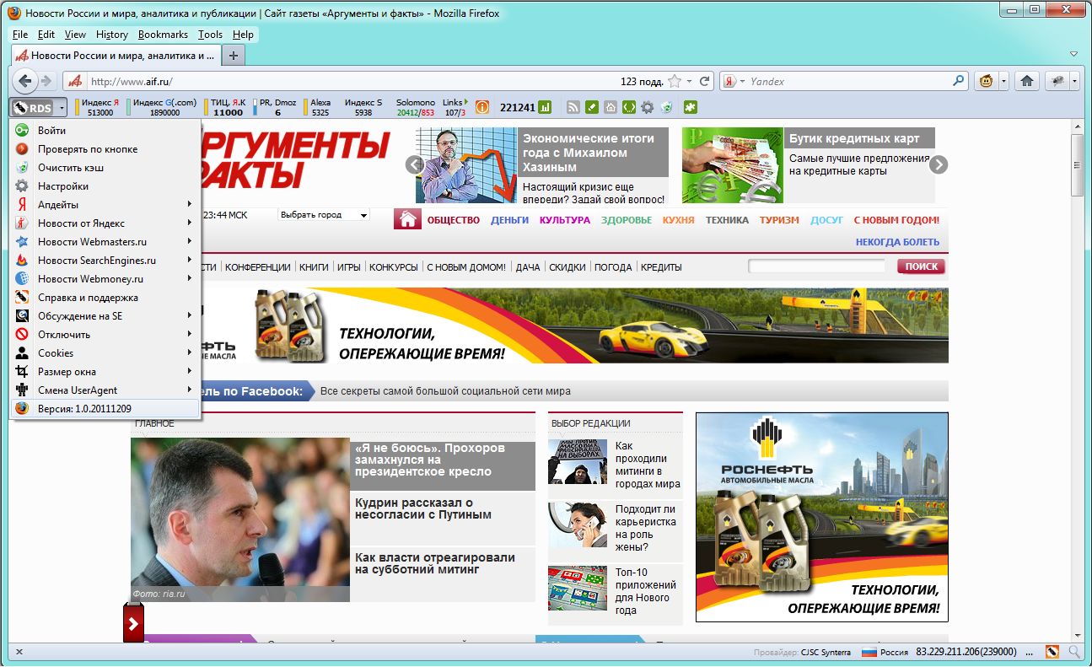Open the Yandex search engine selector

734,81
